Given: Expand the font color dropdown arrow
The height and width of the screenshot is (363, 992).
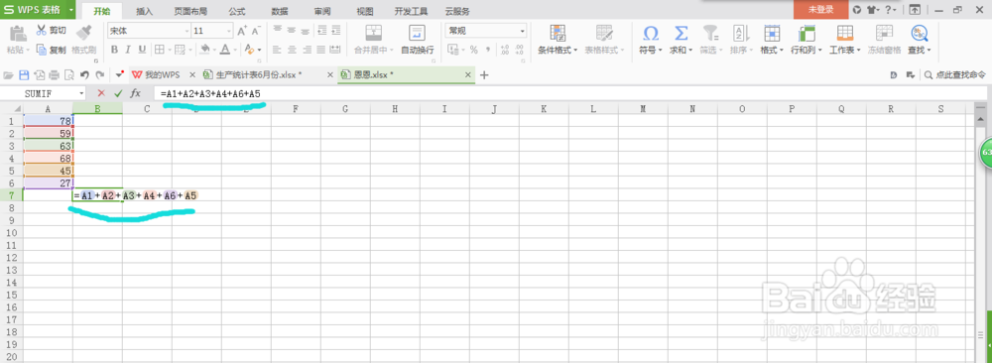Looking at the screenshot, I should pyautogui.click(x=235, y=50).
